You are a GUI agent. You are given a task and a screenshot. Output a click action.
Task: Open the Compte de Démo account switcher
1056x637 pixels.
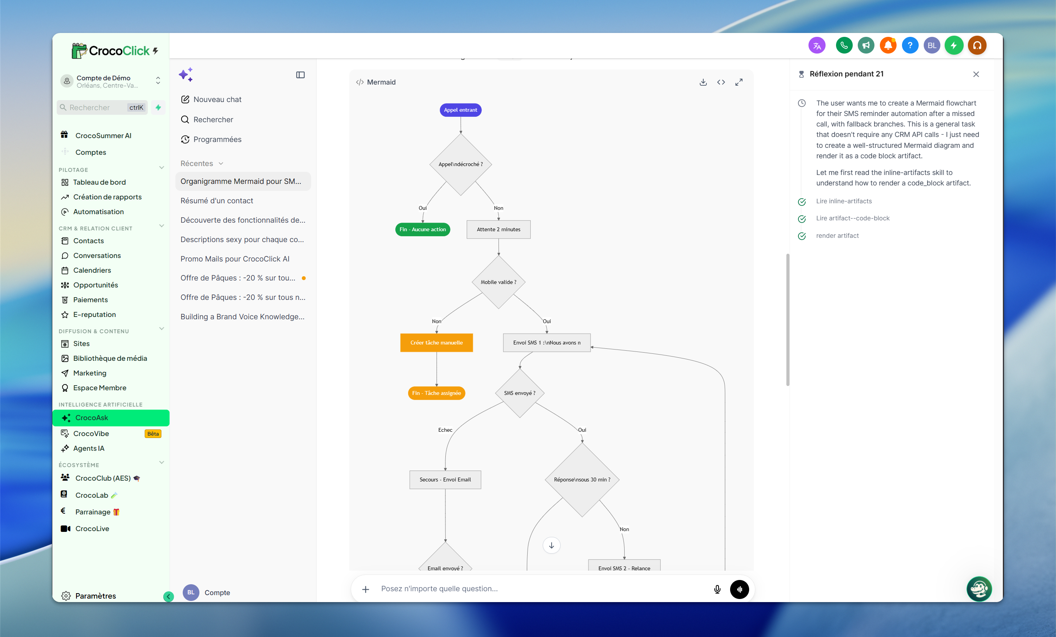tap(111, 81)
